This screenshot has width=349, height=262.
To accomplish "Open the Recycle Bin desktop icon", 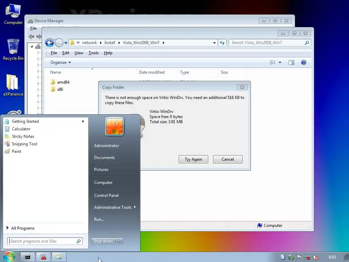I will (13, 49).
